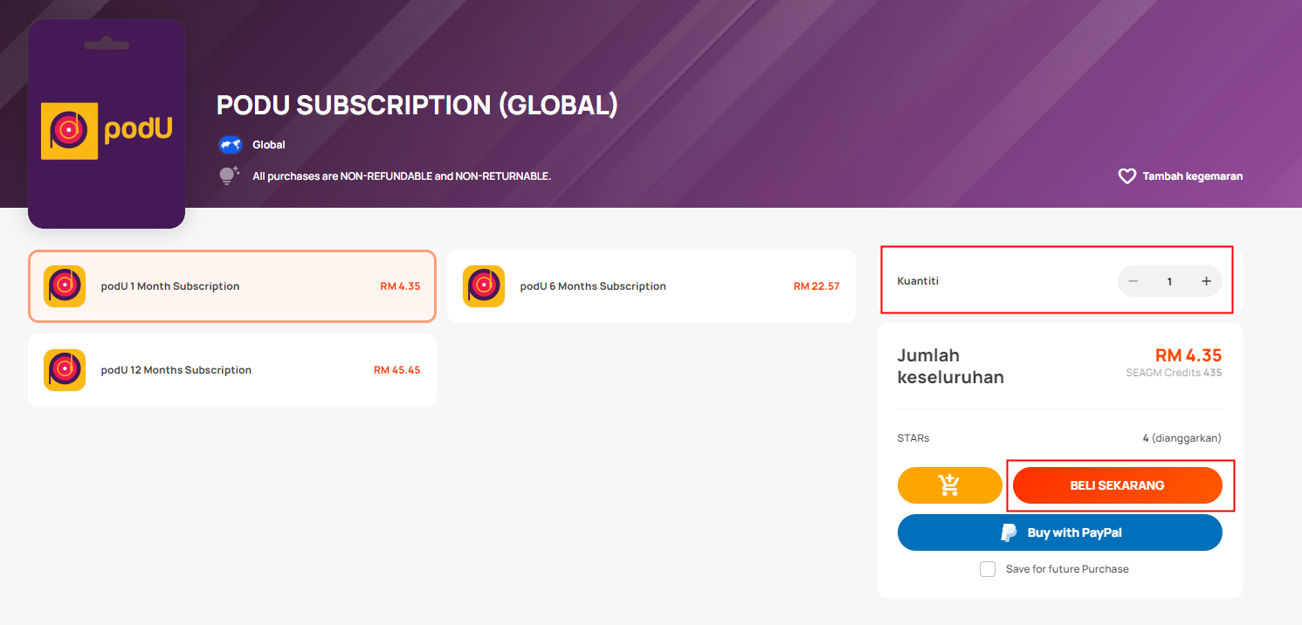This screenshot has width=1302, height=625.
Task: Click the Tambah kegemaran link text
Action: (x=1193, y=176)
